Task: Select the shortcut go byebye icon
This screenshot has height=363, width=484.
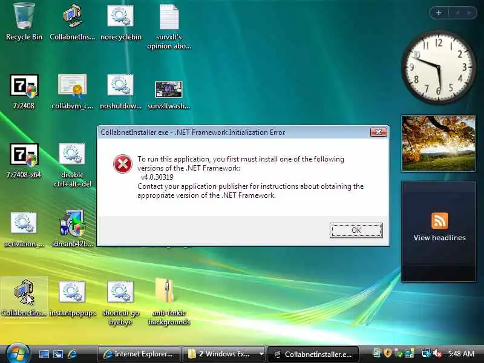Action: pyautogui.click(x=120, y=303)
